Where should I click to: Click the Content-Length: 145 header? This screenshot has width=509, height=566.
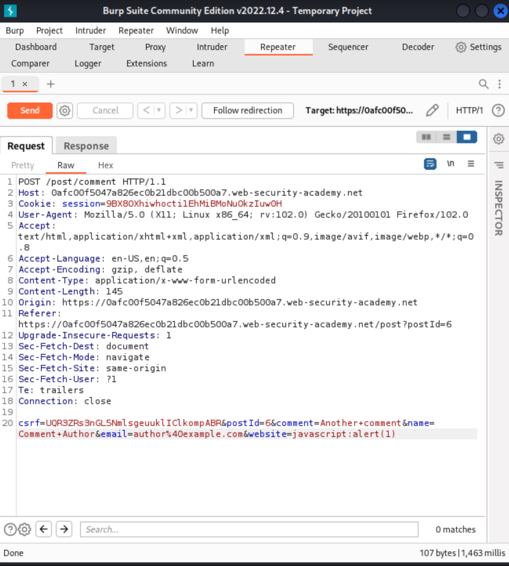point(71,291)
